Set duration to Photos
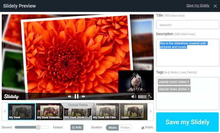Screen dimensions: 220x133 pyautogui.click(x=125, y=127)
